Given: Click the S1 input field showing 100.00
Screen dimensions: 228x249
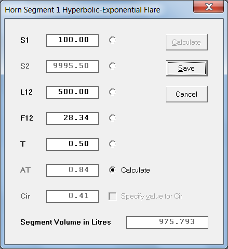Looking at the screenshot, I should tap(72, 41).
